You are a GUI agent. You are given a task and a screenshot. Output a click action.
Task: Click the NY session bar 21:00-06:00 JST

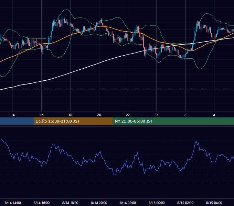point(173,121)
